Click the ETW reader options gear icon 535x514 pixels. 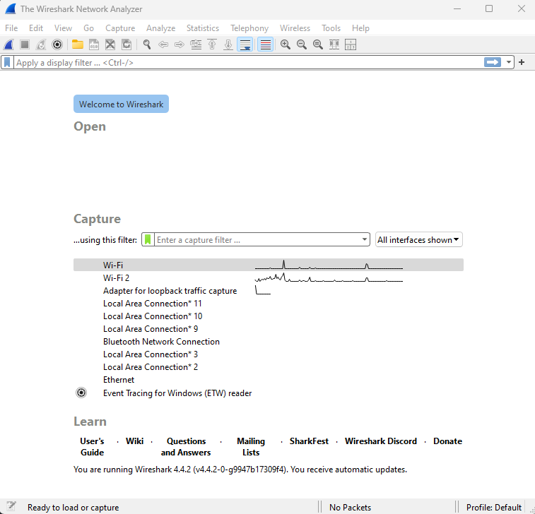pos(81,393)
